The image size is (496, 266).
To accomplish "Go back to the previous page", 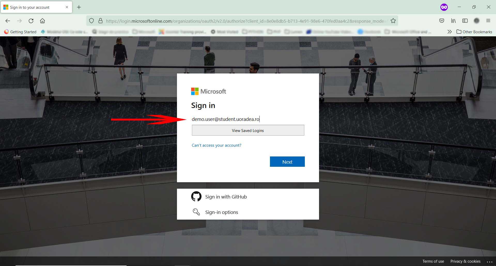I will (x=8, y=21).
